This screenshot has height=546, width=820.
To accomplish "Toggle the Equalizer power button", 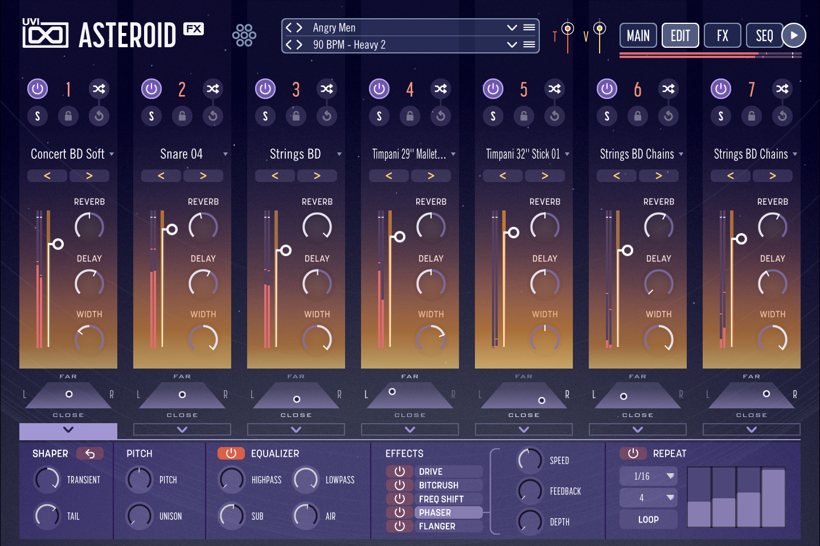I will click(x=231, y=453).
